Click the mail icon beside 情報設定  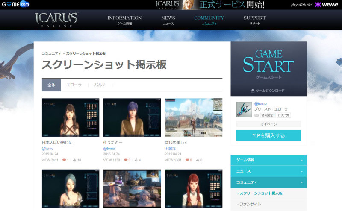[257, 115]
